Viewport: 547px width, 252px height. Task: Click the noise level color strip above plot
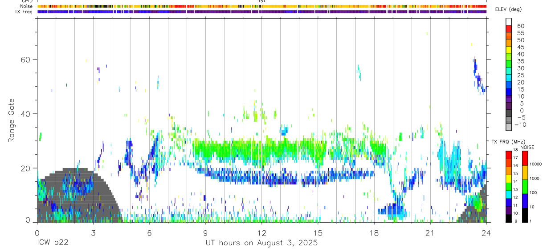262,6
